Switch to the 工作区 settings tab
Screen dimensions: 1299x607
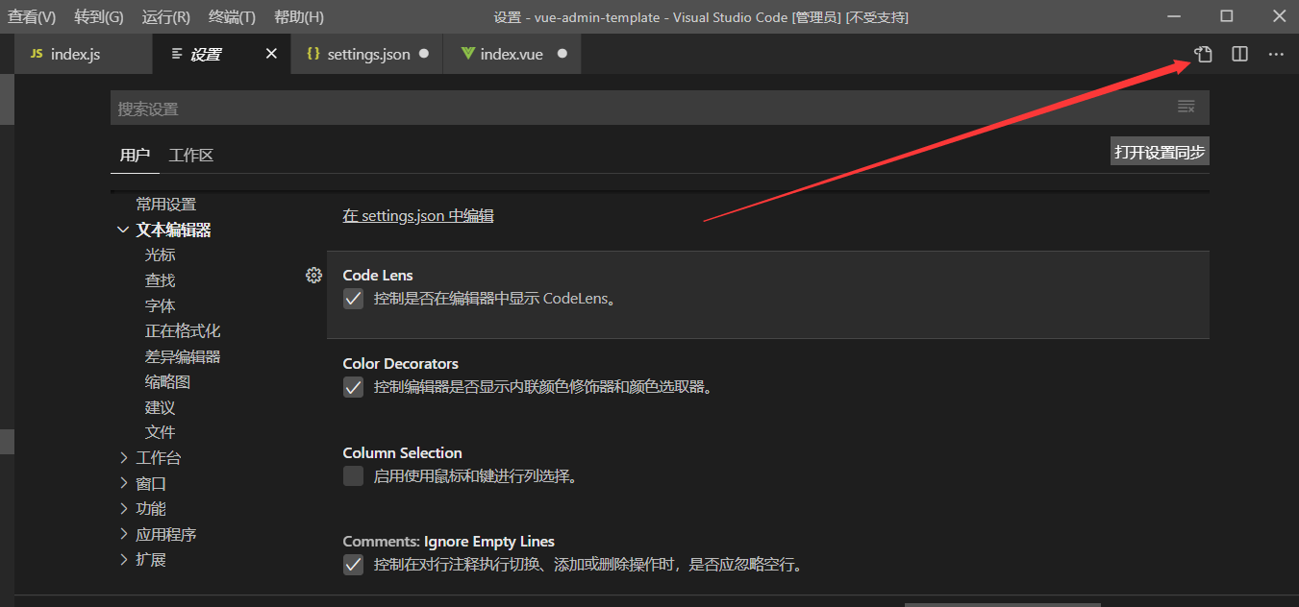[x=190, y=155]
